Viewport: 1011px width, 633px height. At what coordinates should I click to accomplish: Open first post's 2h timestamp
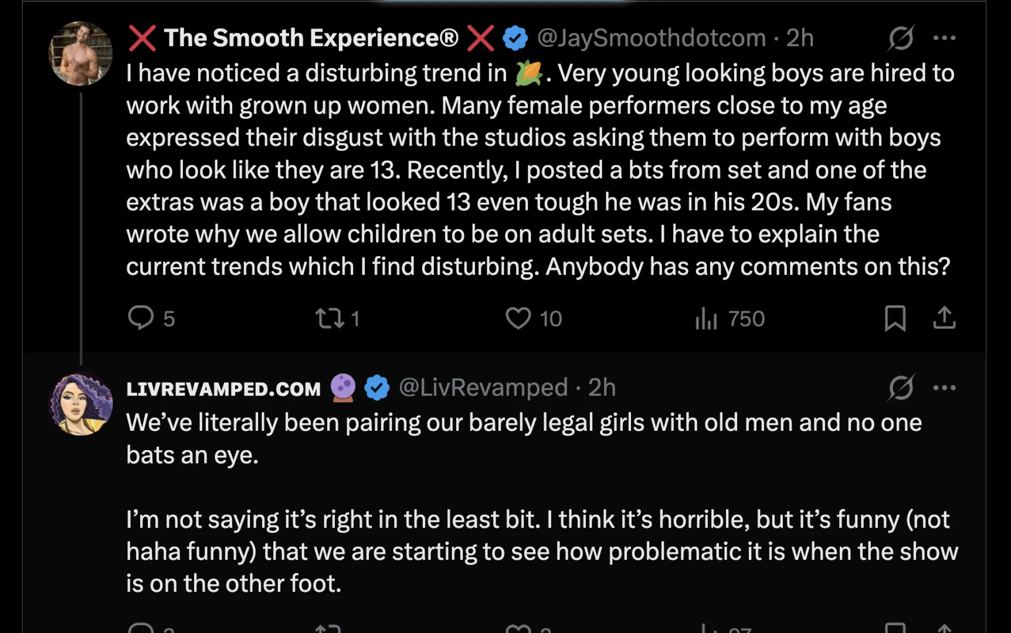[x=800, y=38]
